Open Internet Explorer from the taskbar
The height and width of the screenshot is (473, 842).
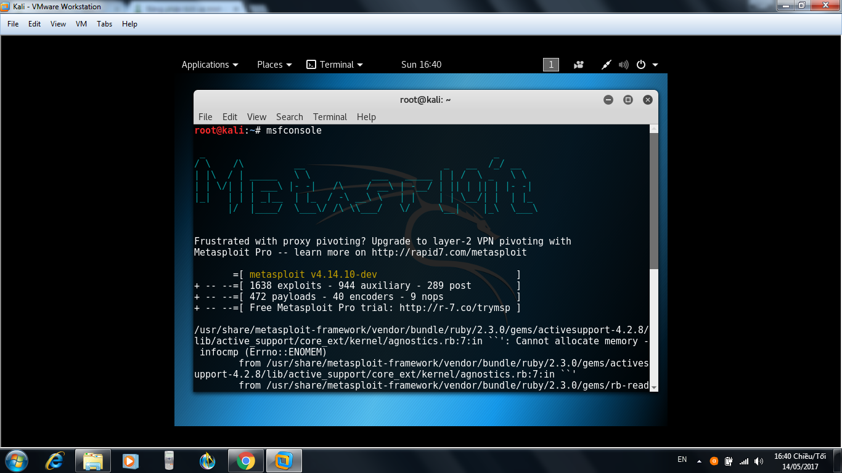coord(55,460)
